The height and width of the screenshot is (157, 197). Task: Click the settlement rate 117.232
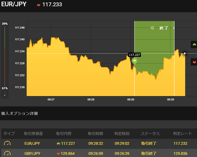click(x=181, y=143)
